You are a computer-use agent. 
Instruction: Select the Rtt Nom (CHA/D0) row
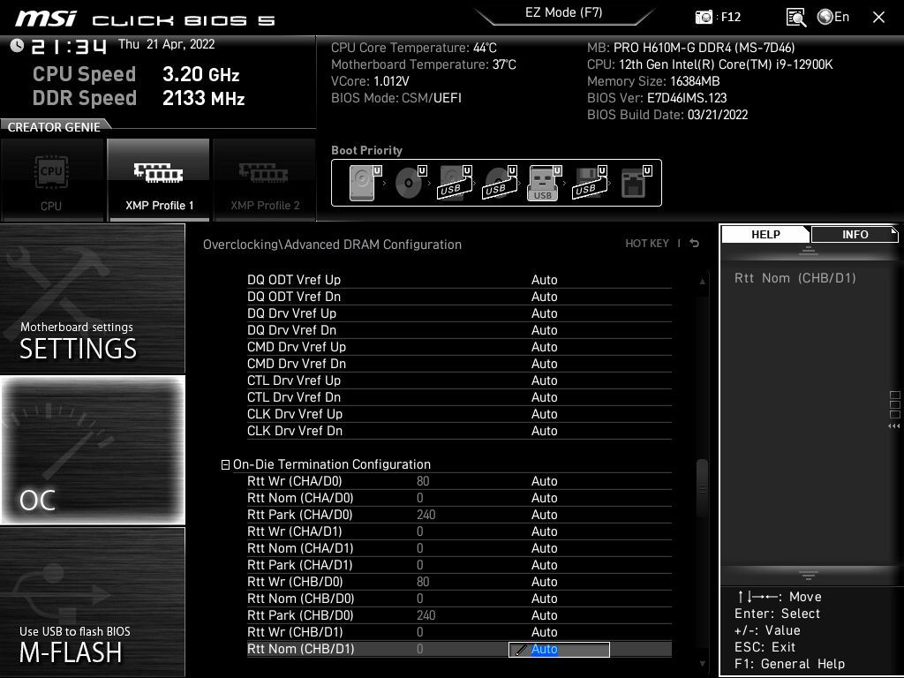click(x=459, y=498)
